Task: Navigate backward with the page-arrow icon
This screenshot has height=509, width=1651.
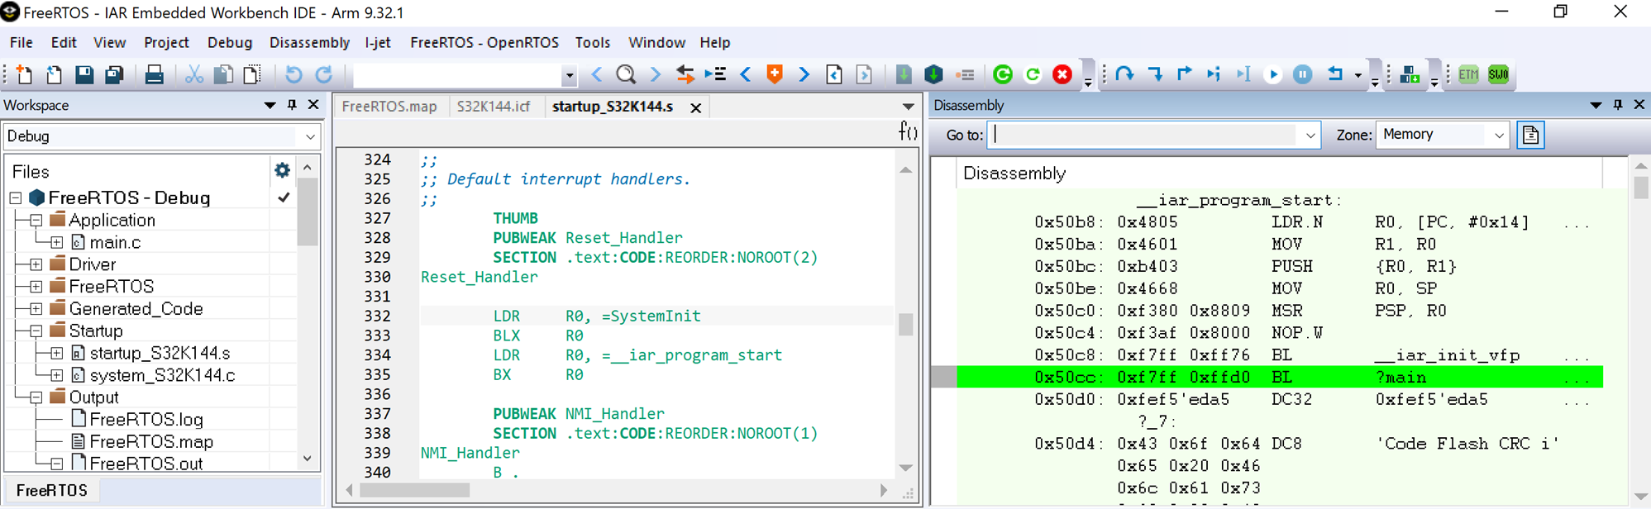Action: [834, 74]
